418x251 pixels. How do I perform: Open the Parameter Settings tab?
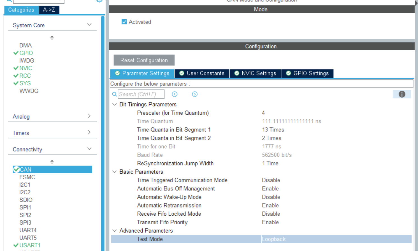(x=142, y=73)
